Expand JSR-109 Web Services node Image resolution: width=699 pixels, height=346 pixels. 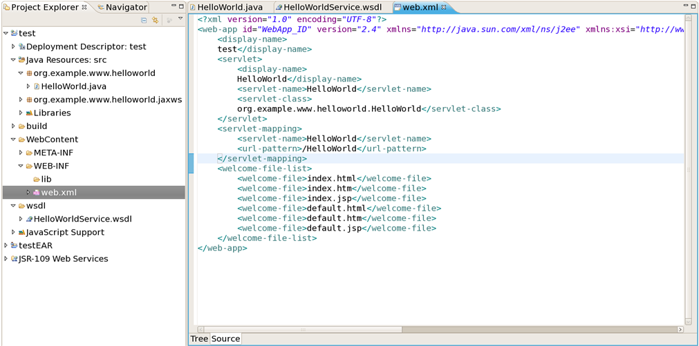(6, 259)
